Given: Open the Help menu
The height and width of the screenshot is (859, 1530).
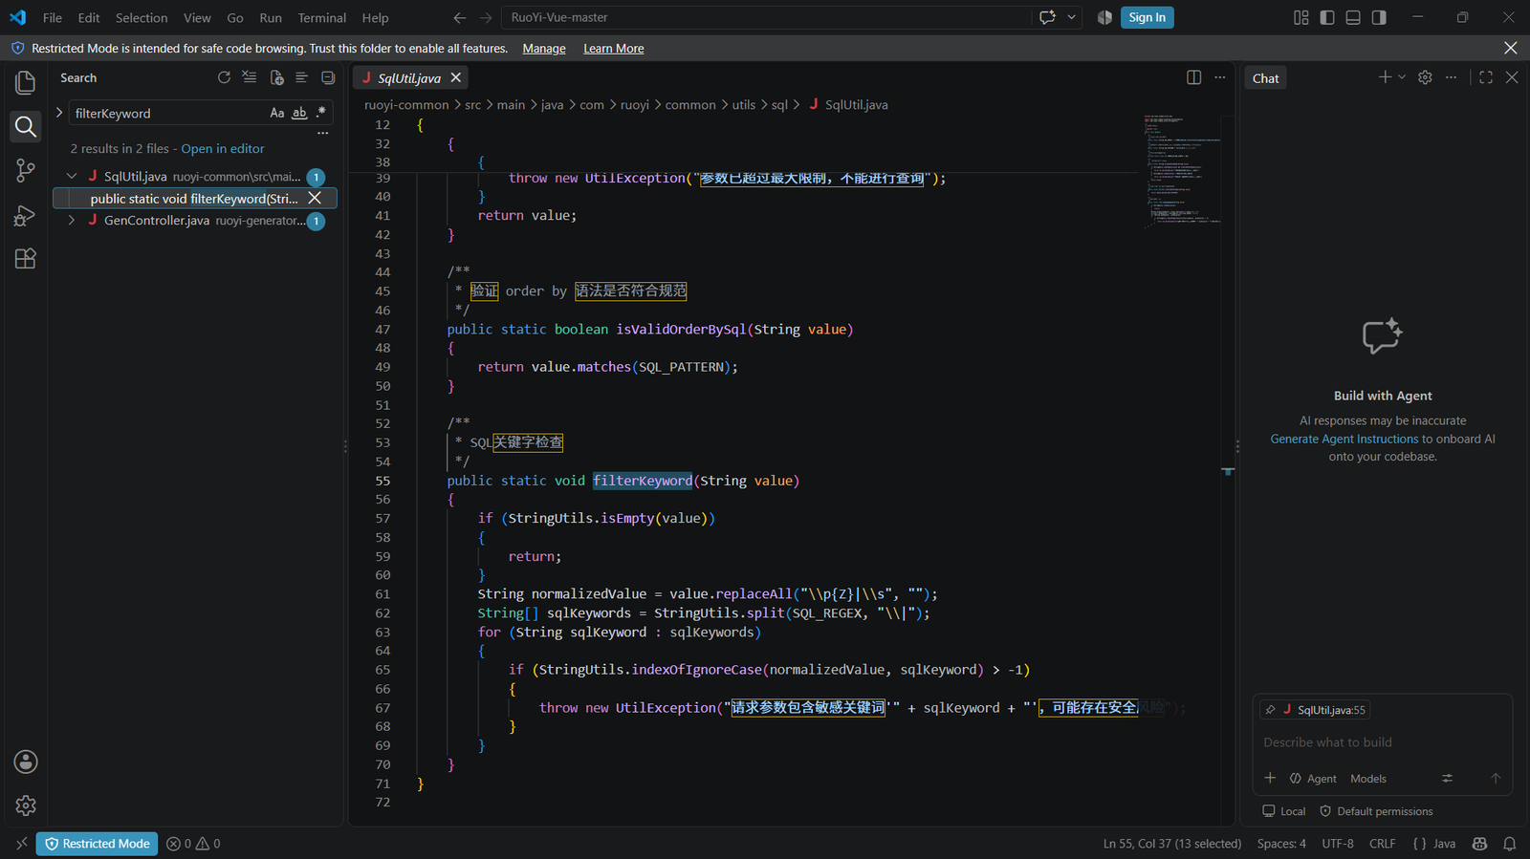Looking at the screenshot, I should 376,17.
